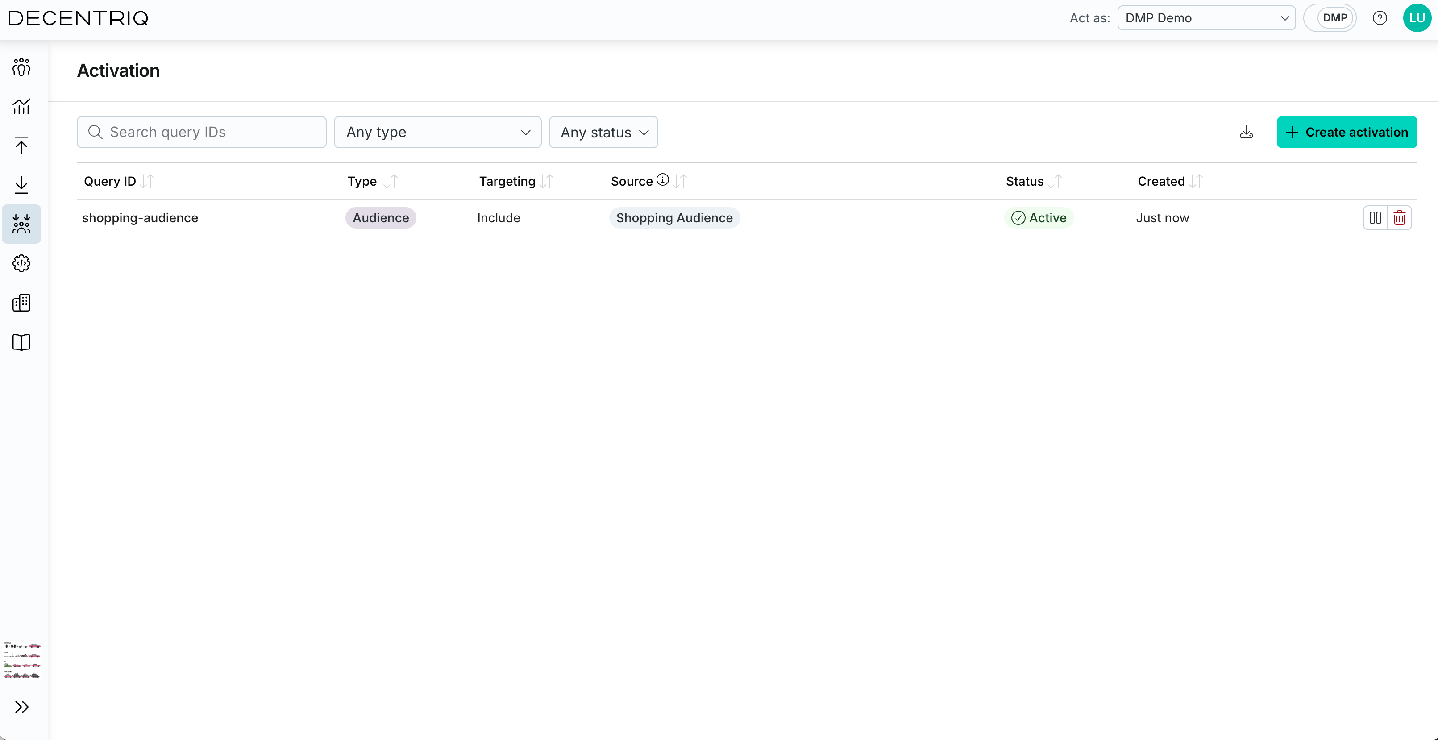Open the audiences sidebar icon
The width and height of the screenshot is (1438, 740).
point(21,67)
